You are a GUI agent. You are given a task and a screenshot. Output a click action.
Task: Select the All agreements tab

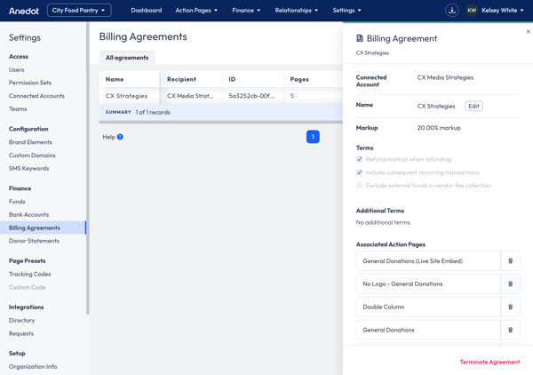(127, 58)
